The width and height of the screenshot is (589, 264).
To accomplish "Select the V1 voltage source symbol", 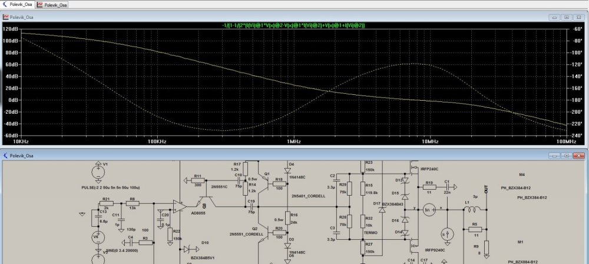I will coord(97,171).
